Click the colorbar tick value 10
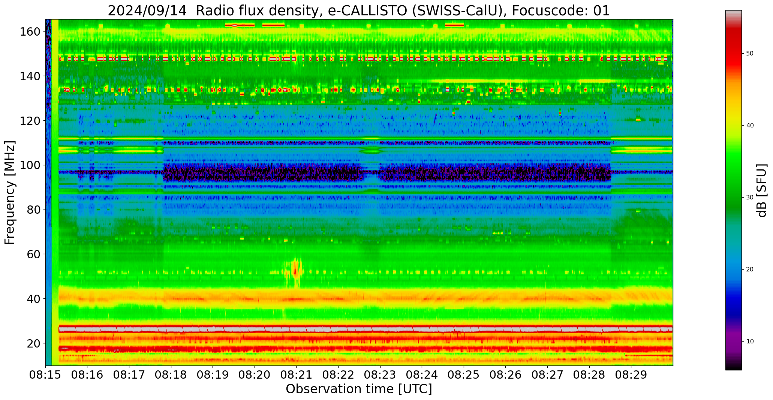 click(750, 341)
